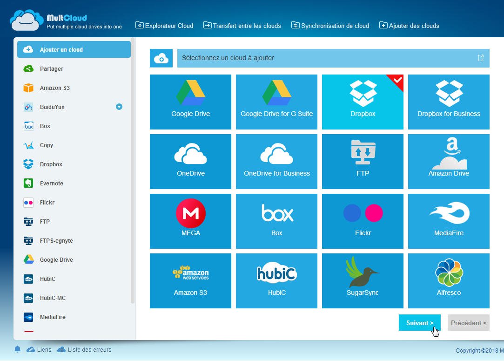Select the HubiC tile in the grid
The width and height of the screenshot is (504, 361).
tap(276, 281)
